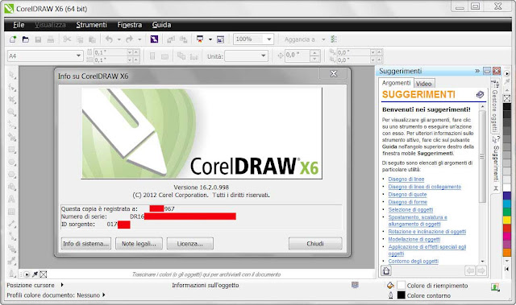This screenshot has width=516, height=305.
Task: Click the Licenza button
Action: pyautogui.click(x=190, y=244)
